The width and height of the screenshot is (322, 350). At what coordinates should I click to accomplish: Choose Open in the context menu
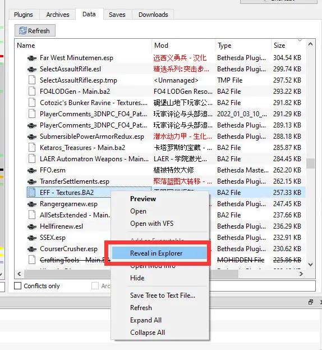[x=160, y=211]
